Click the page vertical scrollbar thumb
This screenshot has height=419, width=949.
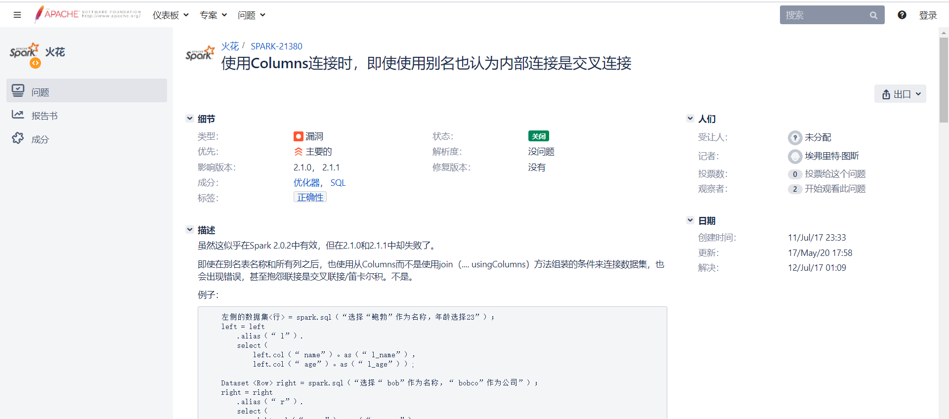(944, 80)
